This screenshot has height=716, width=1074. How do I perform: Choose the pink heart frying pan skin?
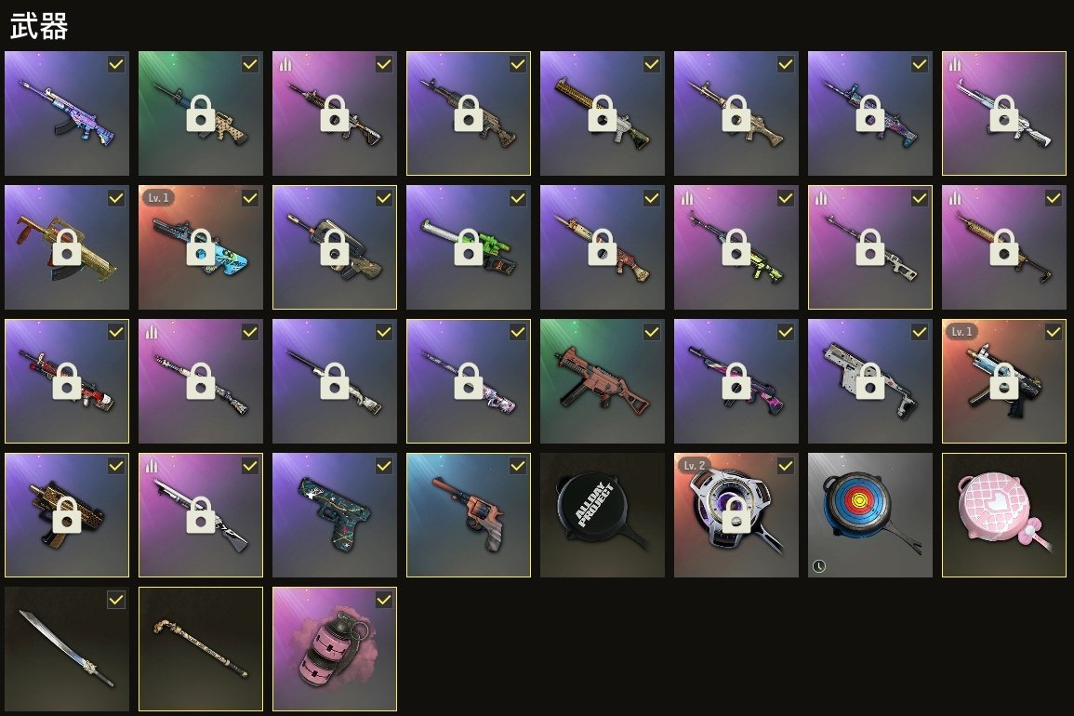click(1004, 514)
